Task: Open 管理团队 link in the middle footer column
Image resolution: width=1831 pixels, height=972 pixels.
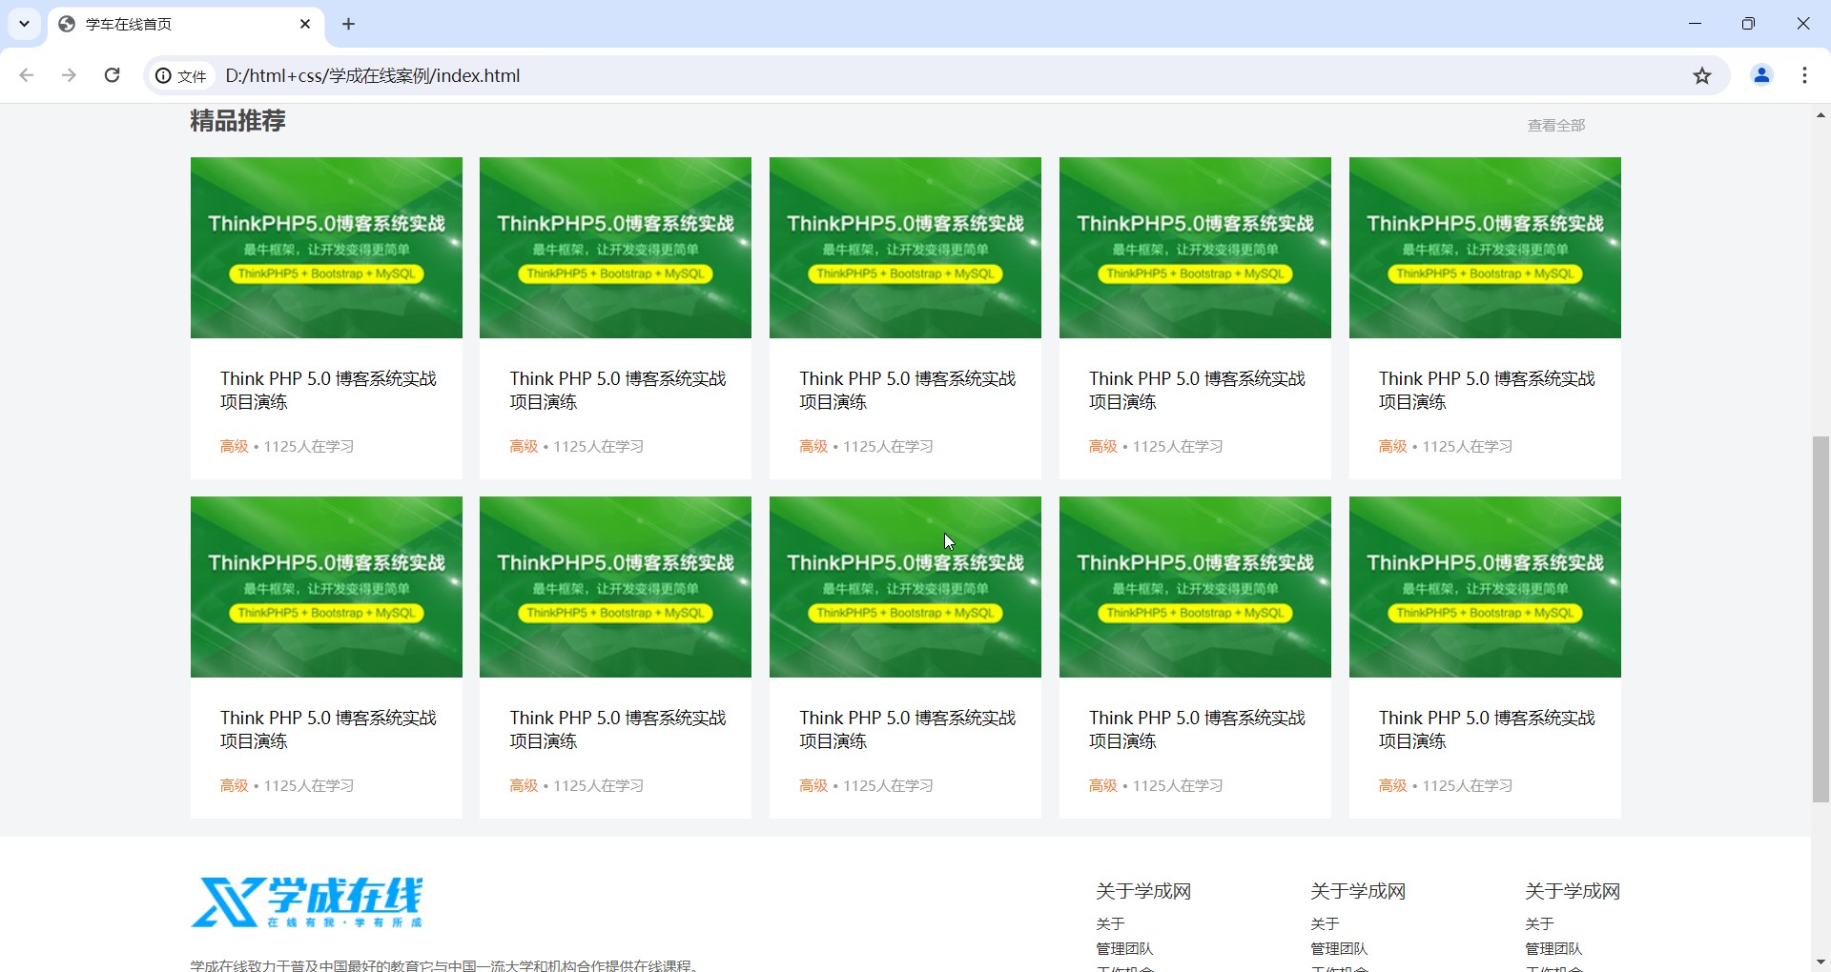Action: pyautogui.click(x=1339, y=948)
